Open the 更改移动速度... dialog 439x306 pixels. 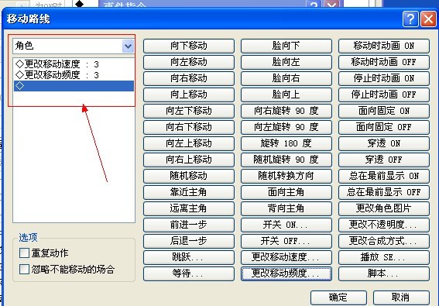[x=286, y=257]
